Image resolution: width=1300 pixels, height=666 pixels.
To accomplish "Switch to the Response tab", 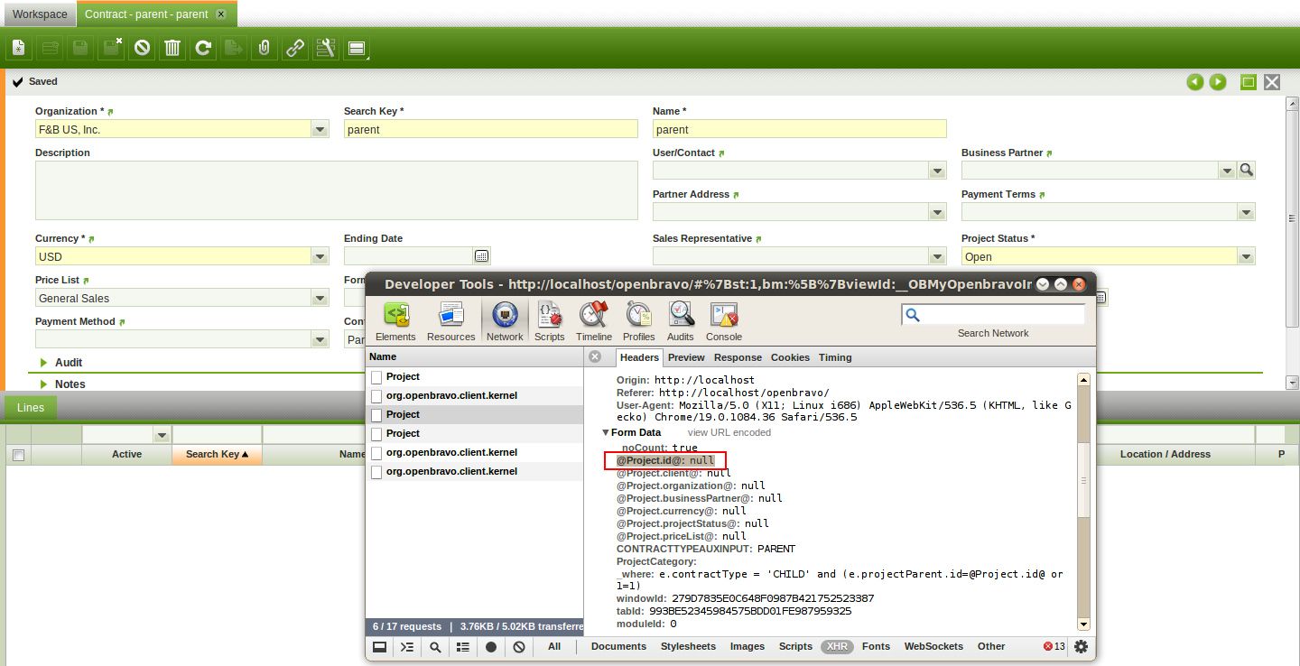I will pyautogui.click(x=738, y=357).
